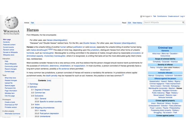Open sidebar Contents link
The image size is (186, 132).
[6, 42]
